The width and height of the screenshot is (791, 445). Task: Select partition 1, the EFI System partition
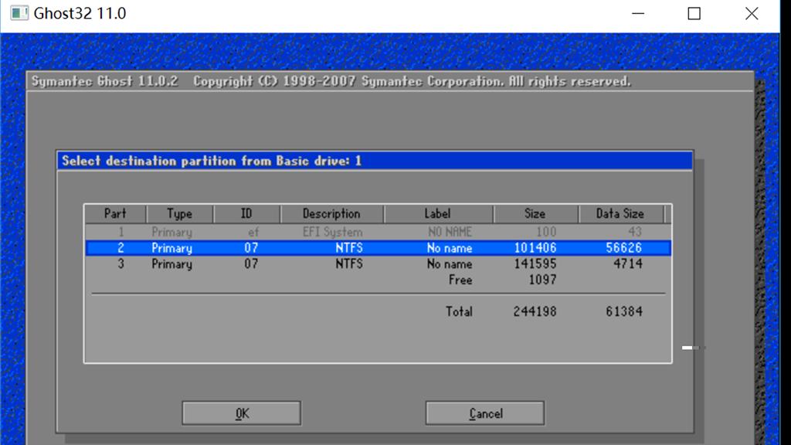click(x=309, y=232)
